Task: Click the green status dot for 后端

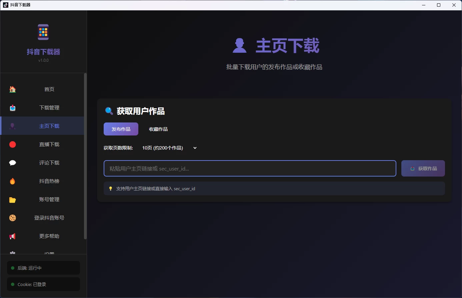Action: coord(13,268)
